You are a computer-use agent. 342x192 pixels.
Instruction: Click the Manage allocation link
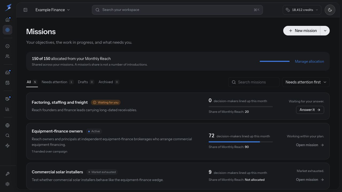point(309,61)
